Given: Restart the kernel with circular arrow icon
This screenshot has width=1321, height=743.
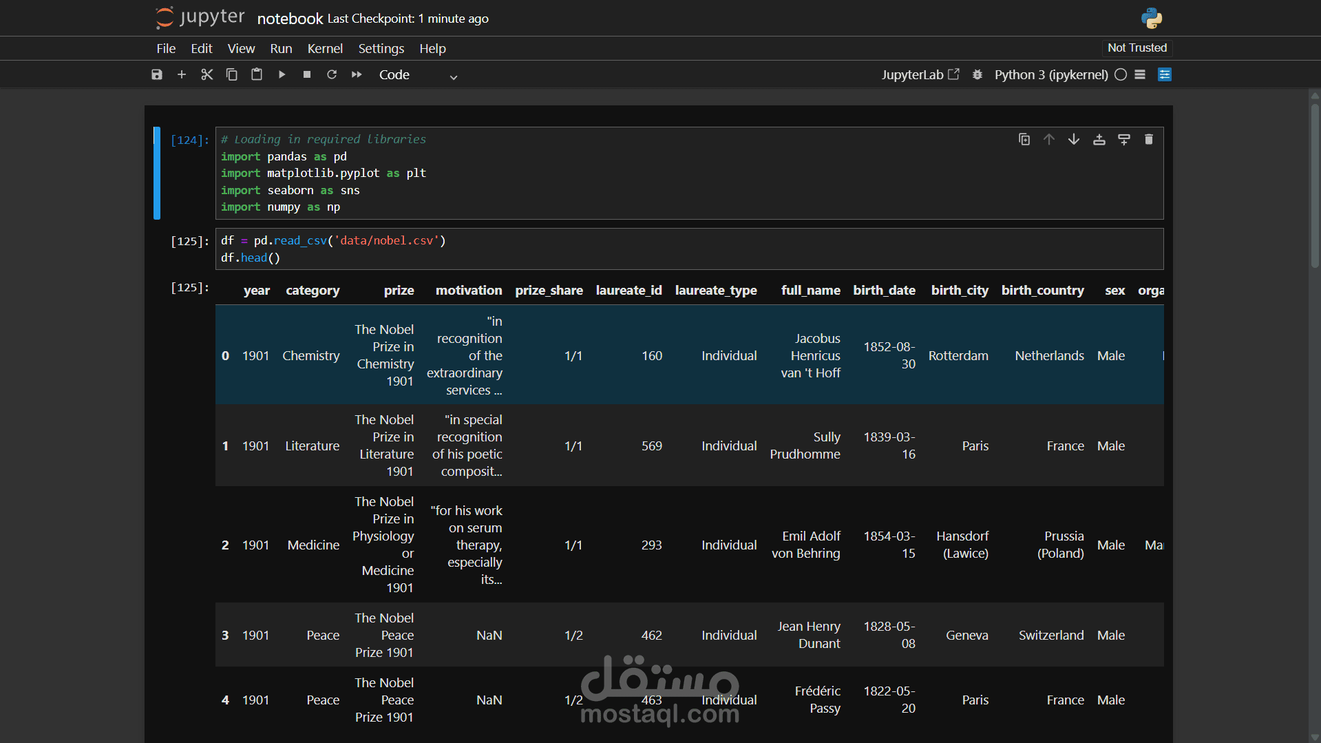Looking at the screenshot, I should click(x=332, y=74).
